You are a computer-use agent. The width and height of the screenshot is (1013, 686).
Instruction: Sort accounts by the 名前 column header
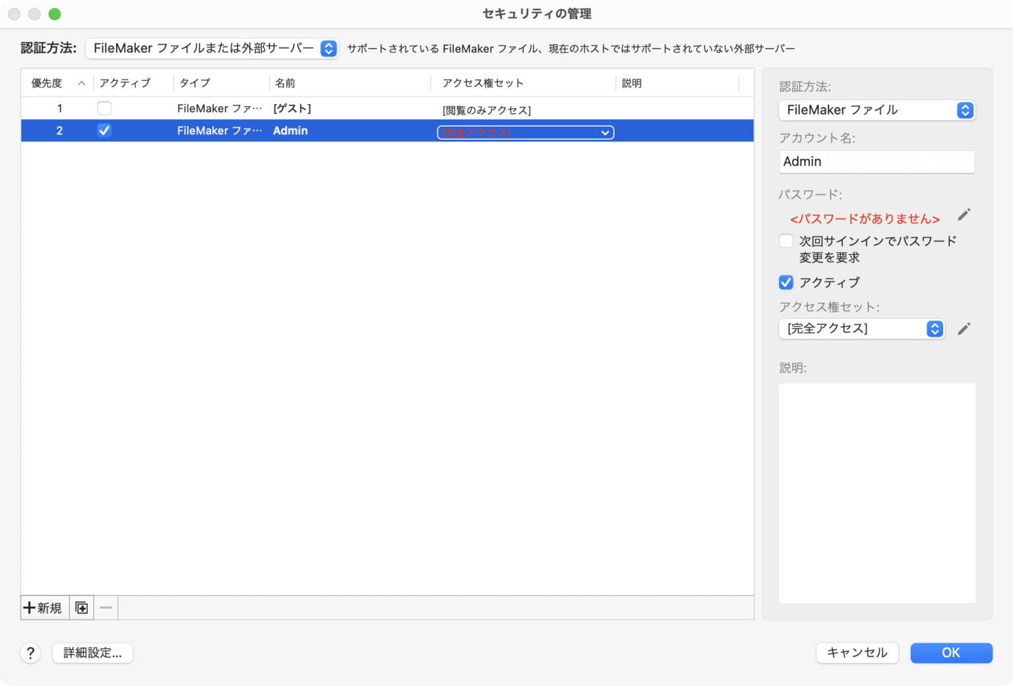pyautogui.click(x=285, y=83)
